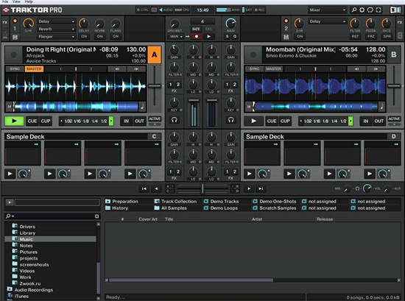Image resolution: width=405 pixels, height=301 pixels.
Task: Open the View menu
Action: (x=16, y=1)
